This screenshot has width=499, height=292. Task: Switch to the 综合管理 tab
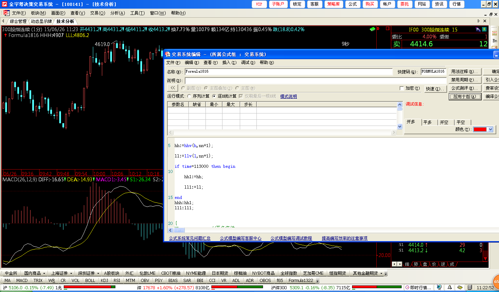18,21
